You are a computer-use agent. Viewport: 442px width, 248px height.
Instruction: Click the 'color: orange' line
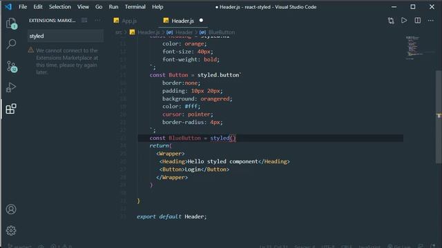coord(184,43)
